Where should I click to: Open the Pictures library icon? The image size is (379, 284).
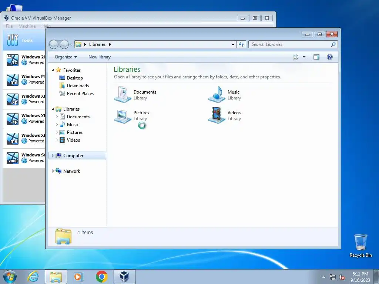coord(123,116)
